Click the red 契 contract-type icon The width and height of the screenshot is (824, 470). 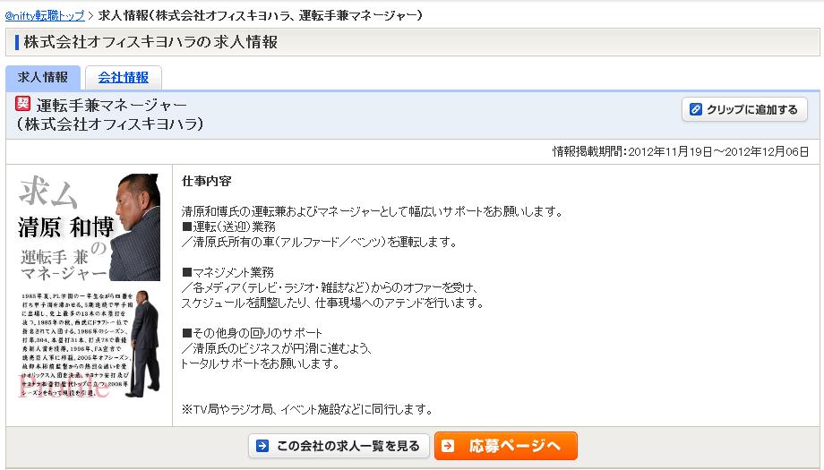(23, 104)
